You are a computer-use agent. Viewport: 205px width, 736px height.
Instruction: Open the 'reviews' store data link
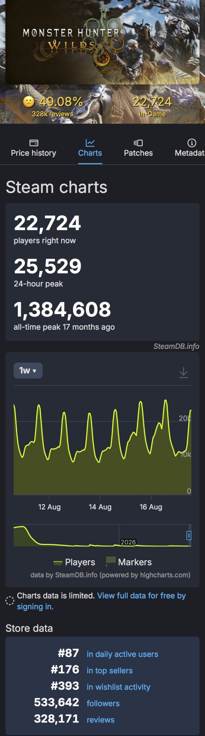click(100, 720)
